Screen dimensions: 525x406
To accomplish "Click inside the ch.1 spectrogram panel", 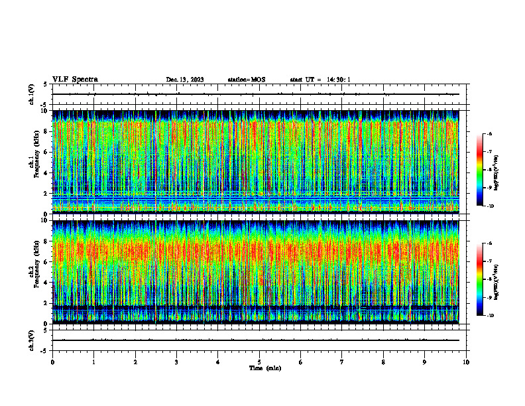I will pos(256,162).
